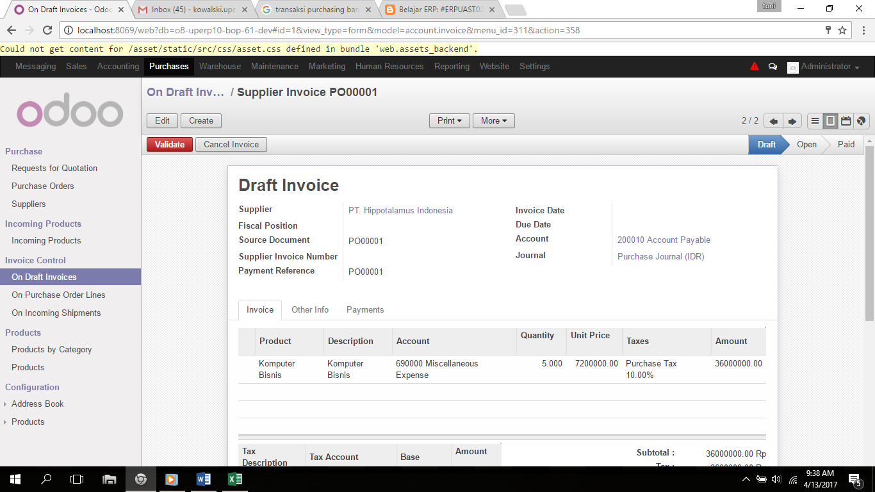Open the conversations messaging icon

tap(773, 66)
